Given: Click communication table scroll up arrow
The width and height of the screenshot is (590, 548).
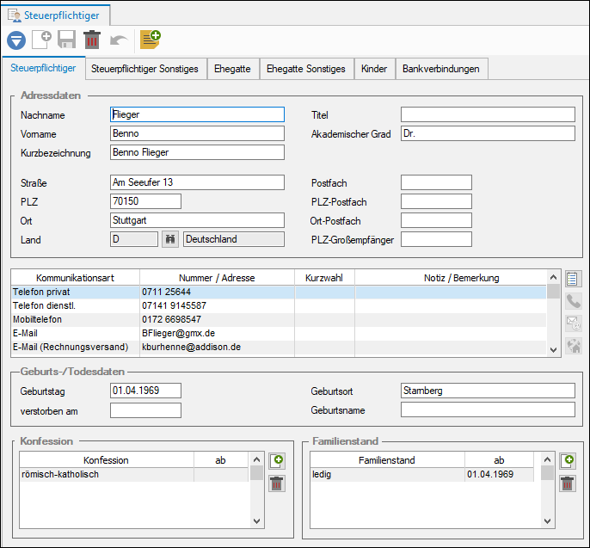Looking at the screenshot, I should click(x=554, y=278).
